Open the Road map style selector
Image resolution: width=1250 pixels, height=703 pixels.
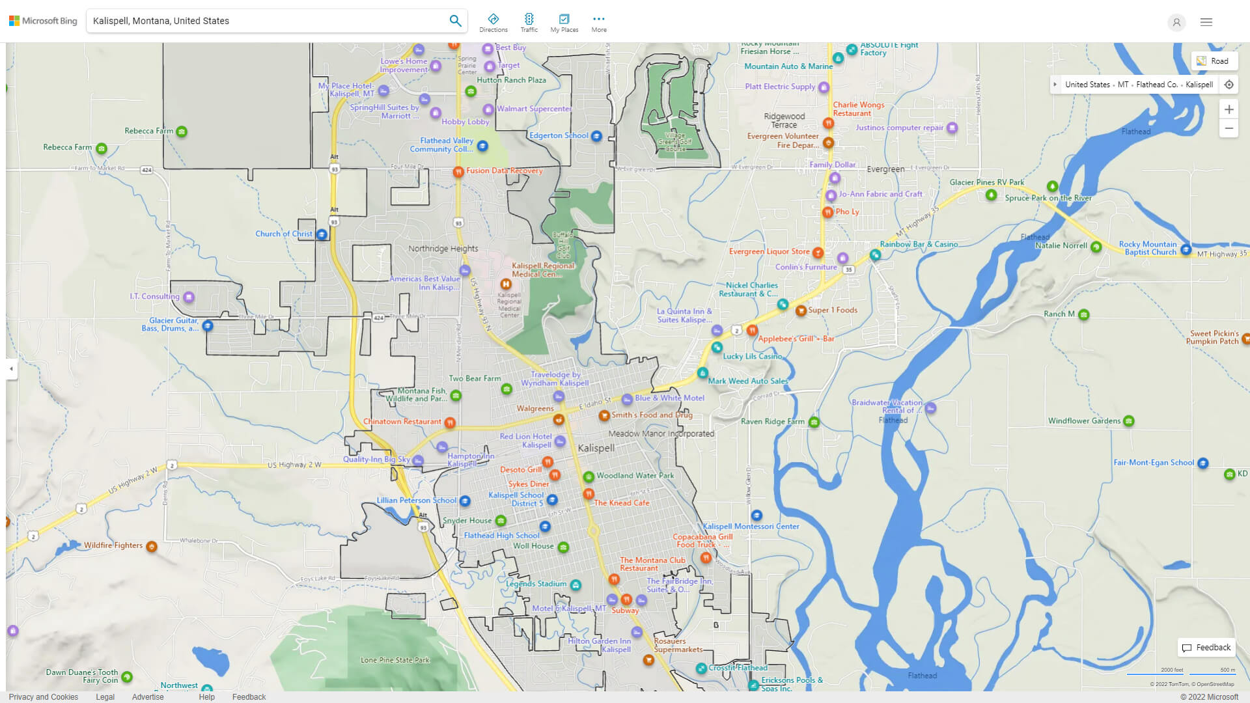[1214, 61]
